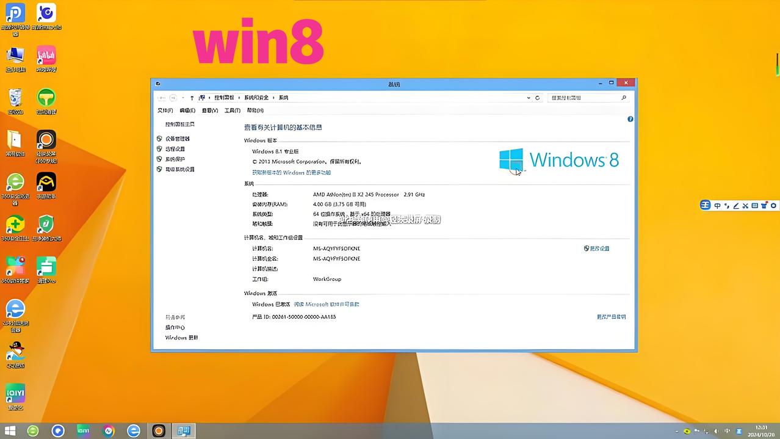Open the iQIYI desktop shortcut
This screenshot has width=780, height=439.
pyautogui.click(x=15, y=394)
